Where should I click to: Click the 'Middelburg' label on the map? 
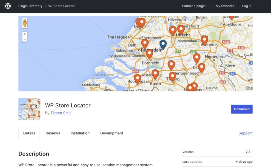91,85
